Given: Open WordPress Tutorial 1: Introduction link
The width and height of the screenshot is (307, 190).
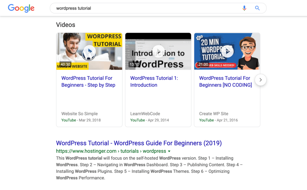Looking at the screenshot, I should (x=154, y=82).
